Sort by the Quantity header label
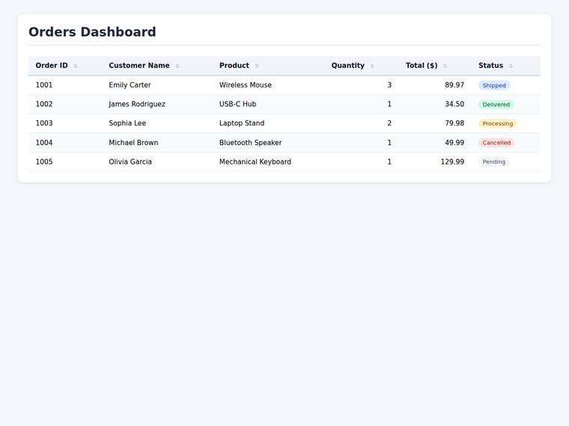The width and height of the screenshot is (569, 426). coord(347,66)
